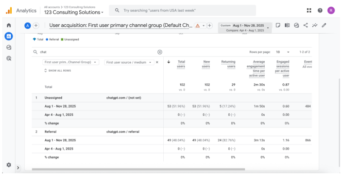This screenshot has width=344, height=175.
Task: Clear the chat search filter
Action: 159,52
